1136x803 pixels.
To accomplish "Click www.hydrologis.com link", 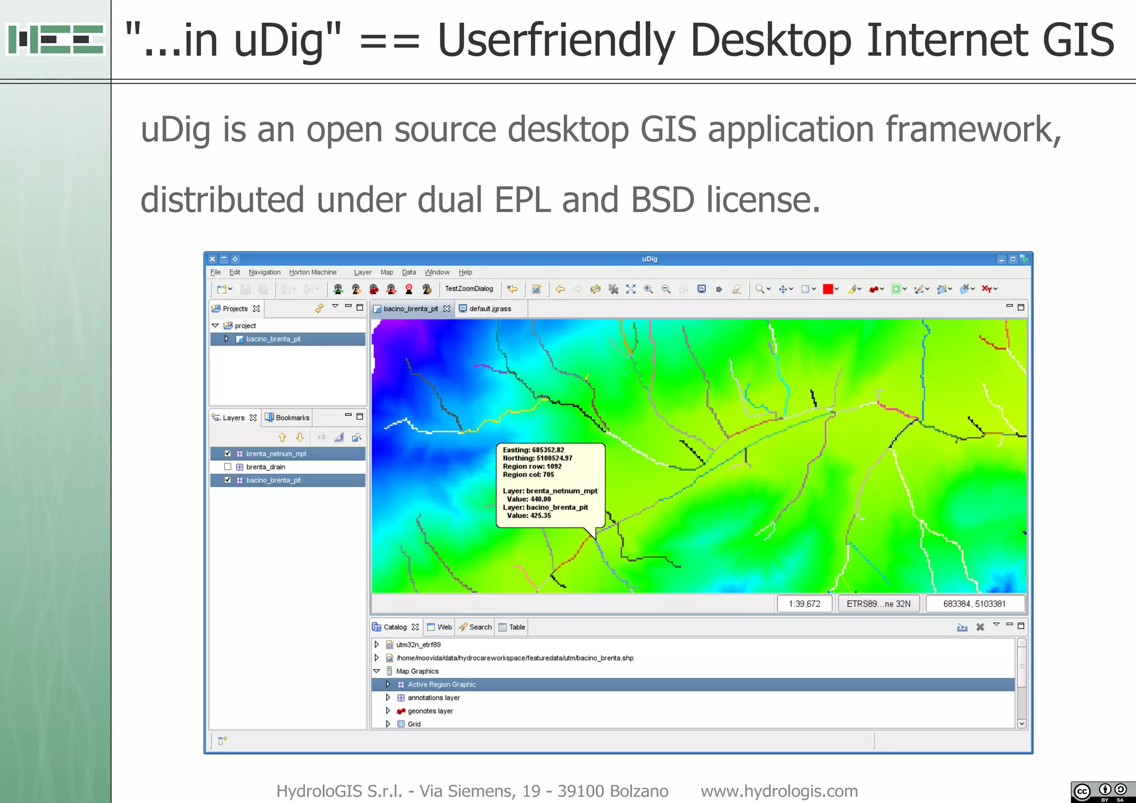I will click(779, 791).
